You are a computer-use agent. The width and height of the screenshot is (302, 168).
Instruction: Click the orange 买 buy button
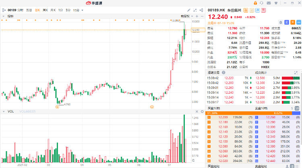tap(293, 23)
